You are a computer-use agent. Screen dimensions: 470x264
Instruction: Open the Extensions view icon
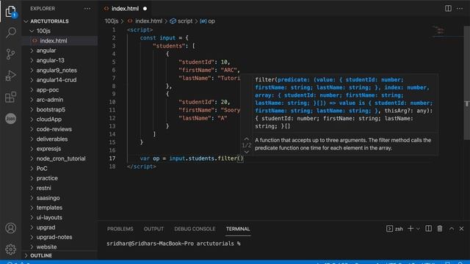[x=11, y=97]
